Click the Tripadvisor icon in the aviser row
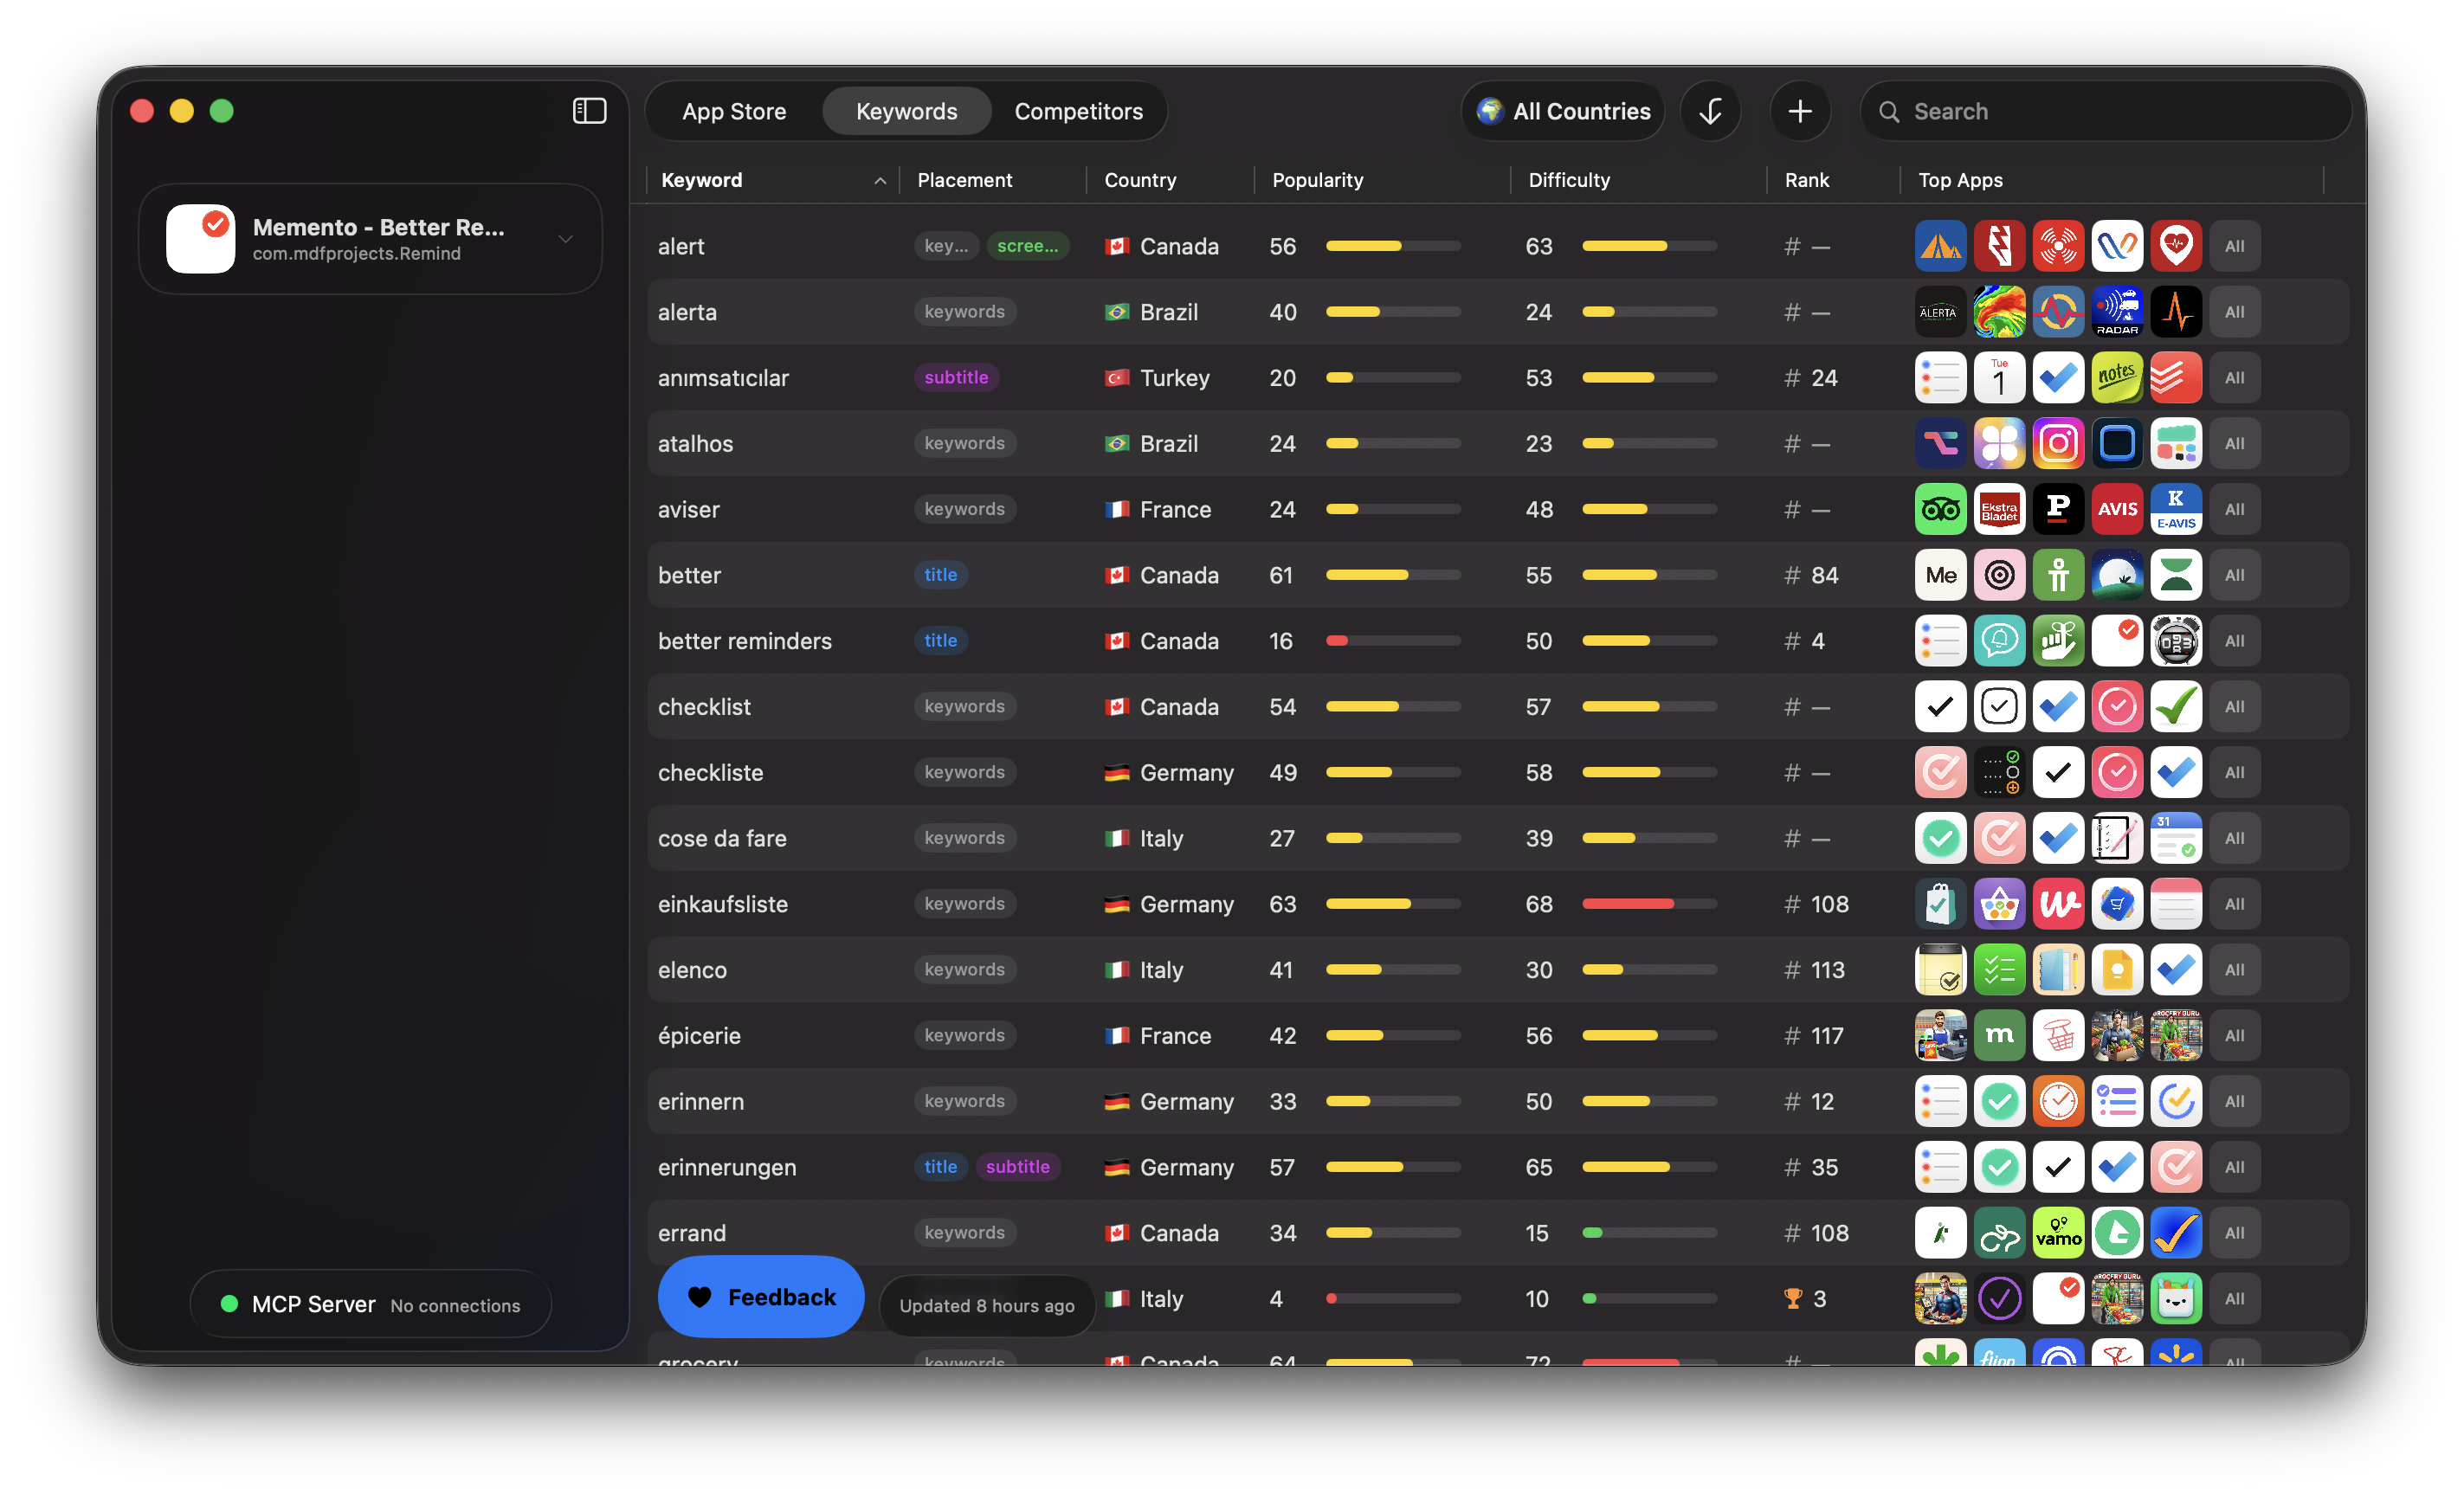Image resolution: width=2464 pixels, height=1494 pixels. (1940, 509)
